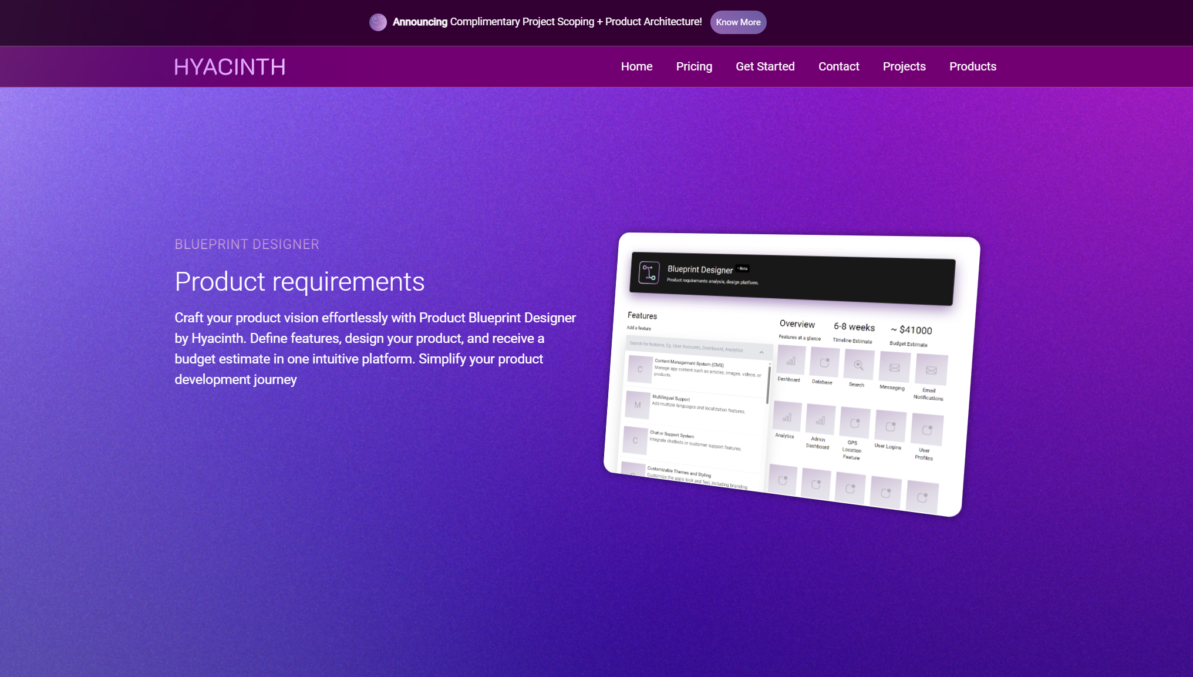The image size is (1193, 677).
Task: Open the Projects nav item
Action: tap(904, 66)
